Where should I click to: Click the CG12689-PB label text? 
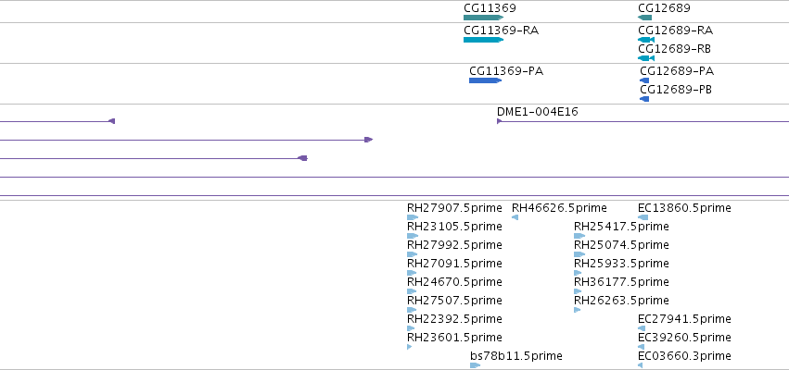click(676, 90)
